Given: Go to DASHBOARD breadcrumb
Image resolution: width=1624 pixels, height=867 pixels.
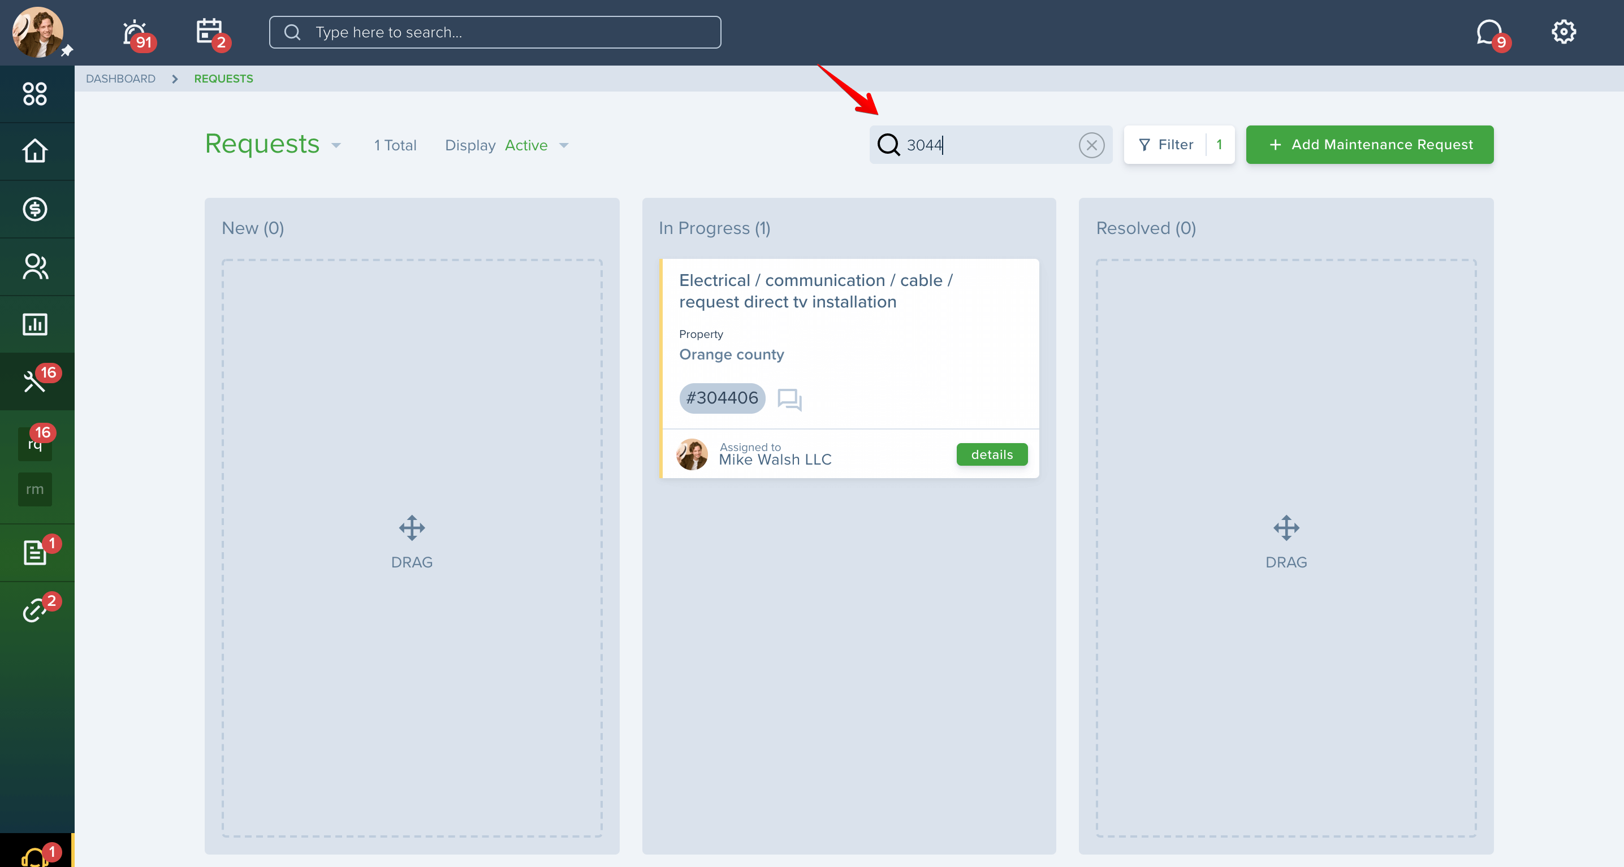Looking at the screenshot, I should pyautogui.click(x=120, y=79).
